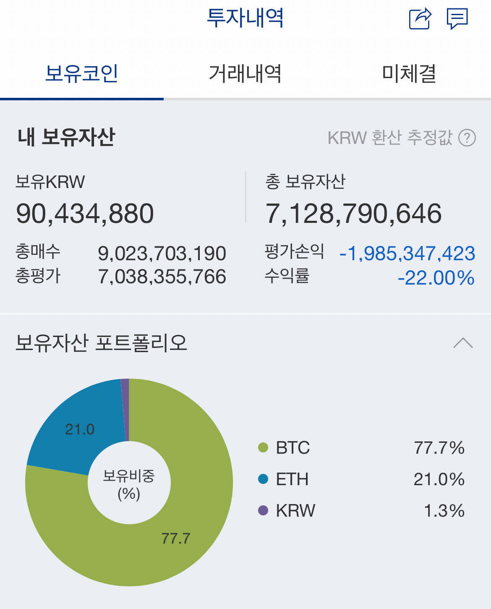Screen dimensions: 491x609
Task: Click the 평가손익 figure -1,985,347,423
Action: tap(407, 254)
